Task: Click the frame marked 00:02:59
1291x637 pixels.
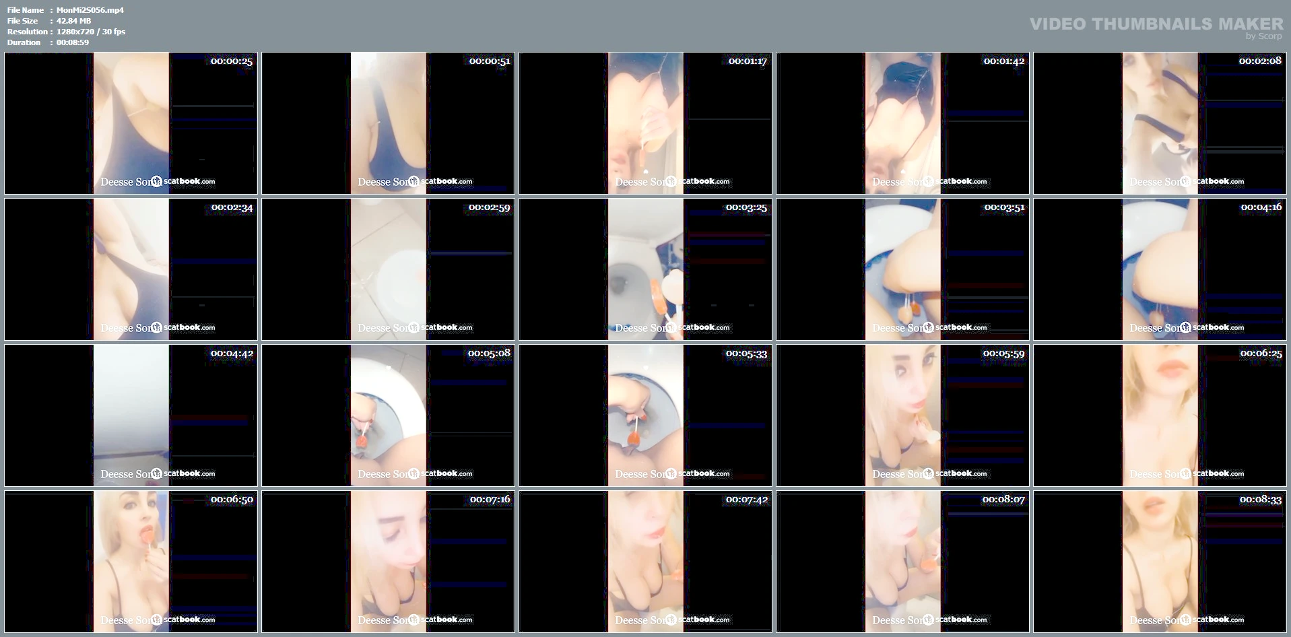Action: 388,269
